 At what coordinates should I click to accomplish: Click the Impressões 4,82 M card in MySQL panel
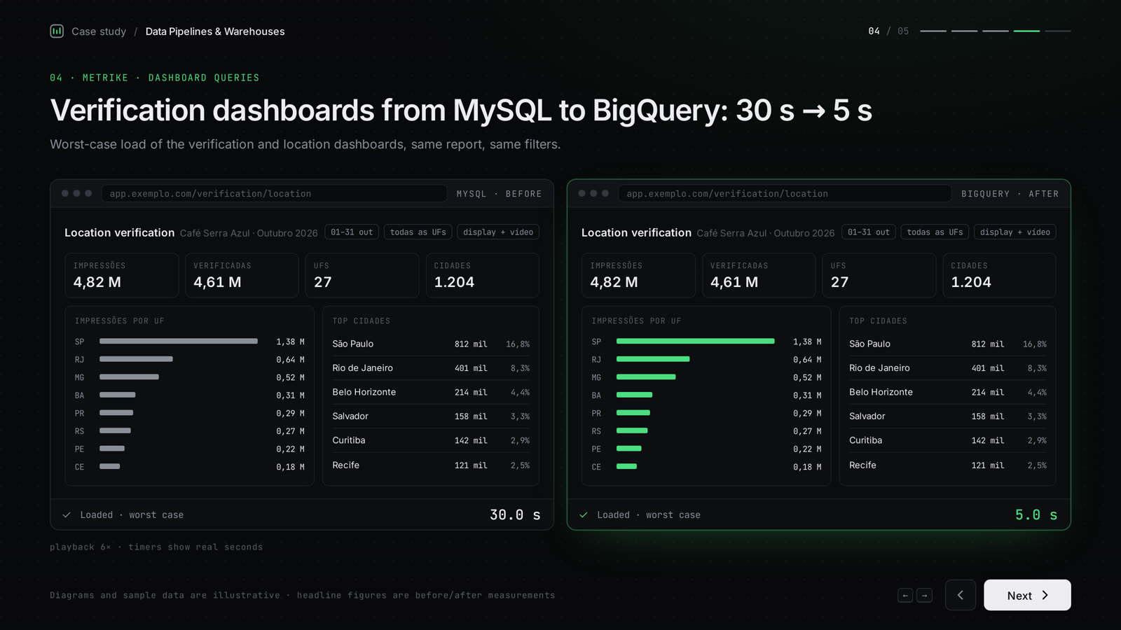tap(121, 275)
